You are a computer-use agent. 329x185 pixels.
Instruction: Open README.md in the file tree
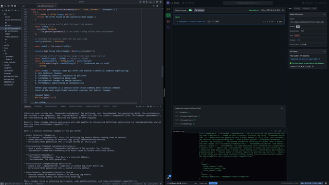pyautogui.click(x=9, y=82)
